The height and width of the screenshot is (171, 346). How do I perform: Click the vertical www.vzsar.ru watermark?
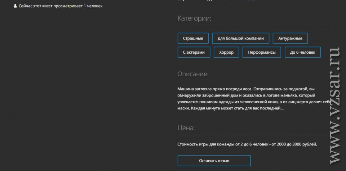[x=335, y=104]
